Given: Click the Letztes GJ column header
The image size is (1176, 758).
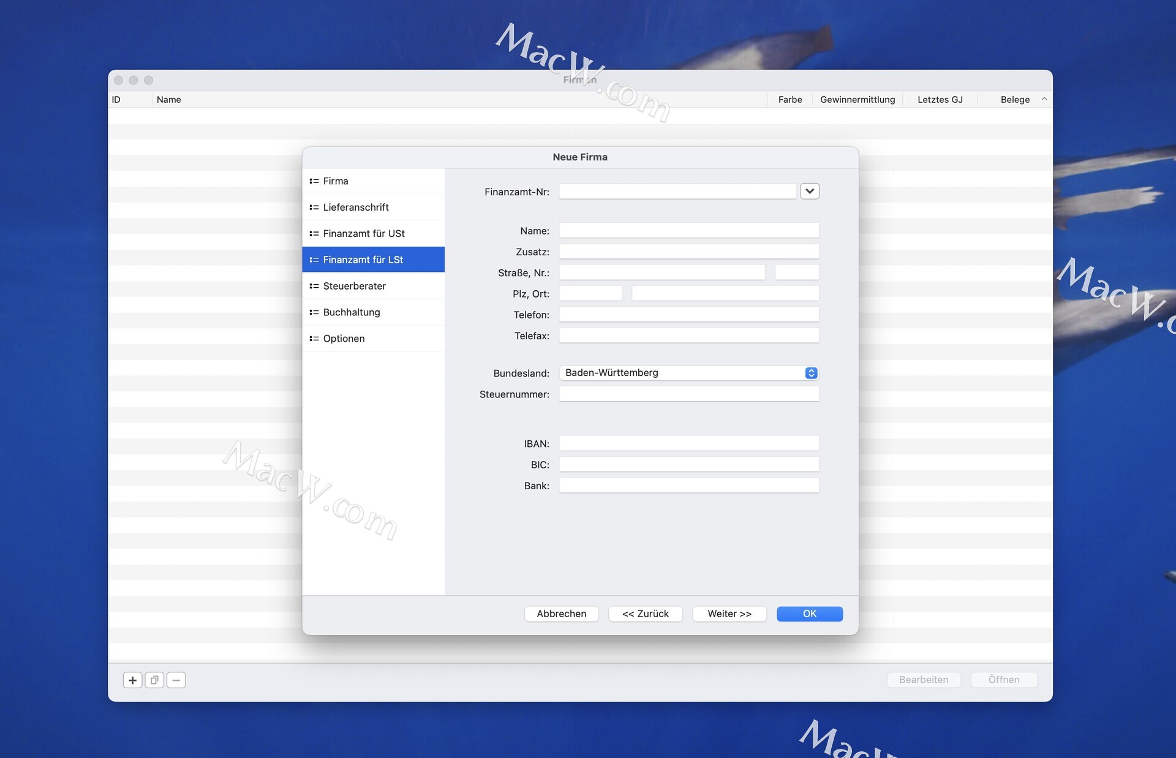Looking at the screenshot, I should [x=940, y=99].
